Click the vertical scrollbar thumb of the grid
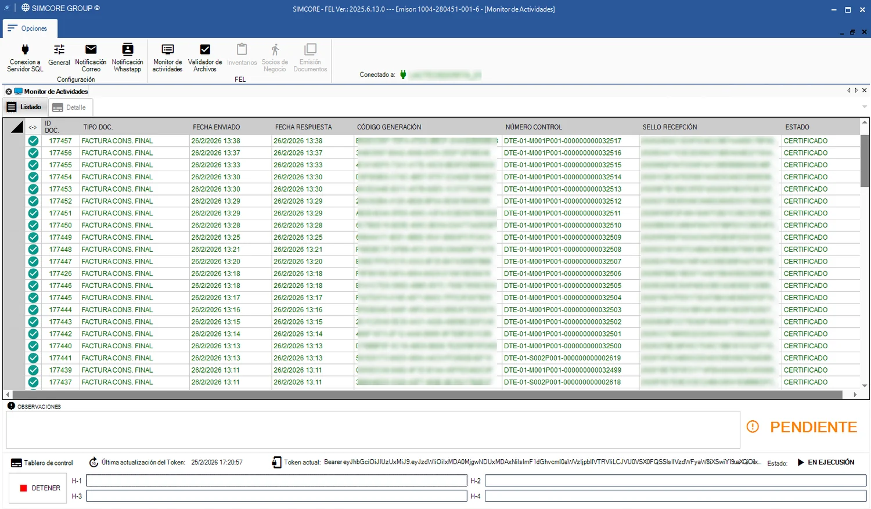871x509 pixels. click(x=865, y=160)
